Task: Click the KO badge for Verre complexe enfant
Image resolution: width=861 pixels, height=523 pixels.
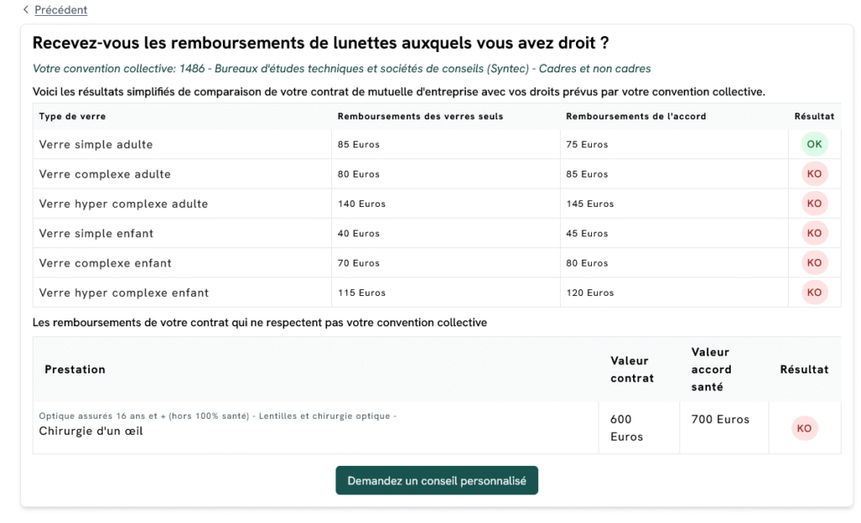Action: pyautogui.click(x=813, y=263)
